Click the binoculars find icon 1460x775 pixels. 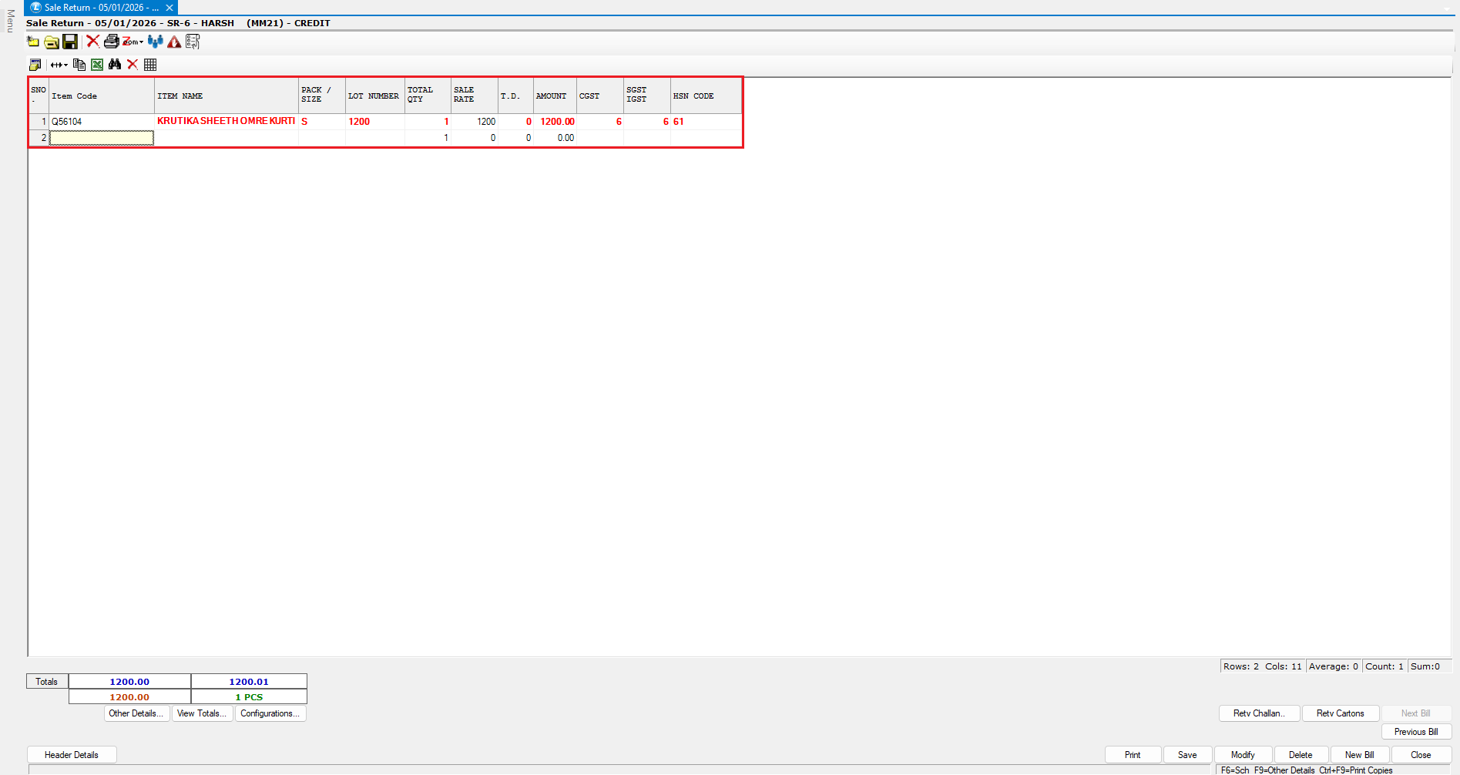coord(115,65)
